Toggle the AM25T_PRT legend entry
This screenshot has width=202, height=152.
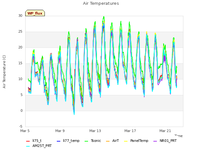click(x=39, y=146)
